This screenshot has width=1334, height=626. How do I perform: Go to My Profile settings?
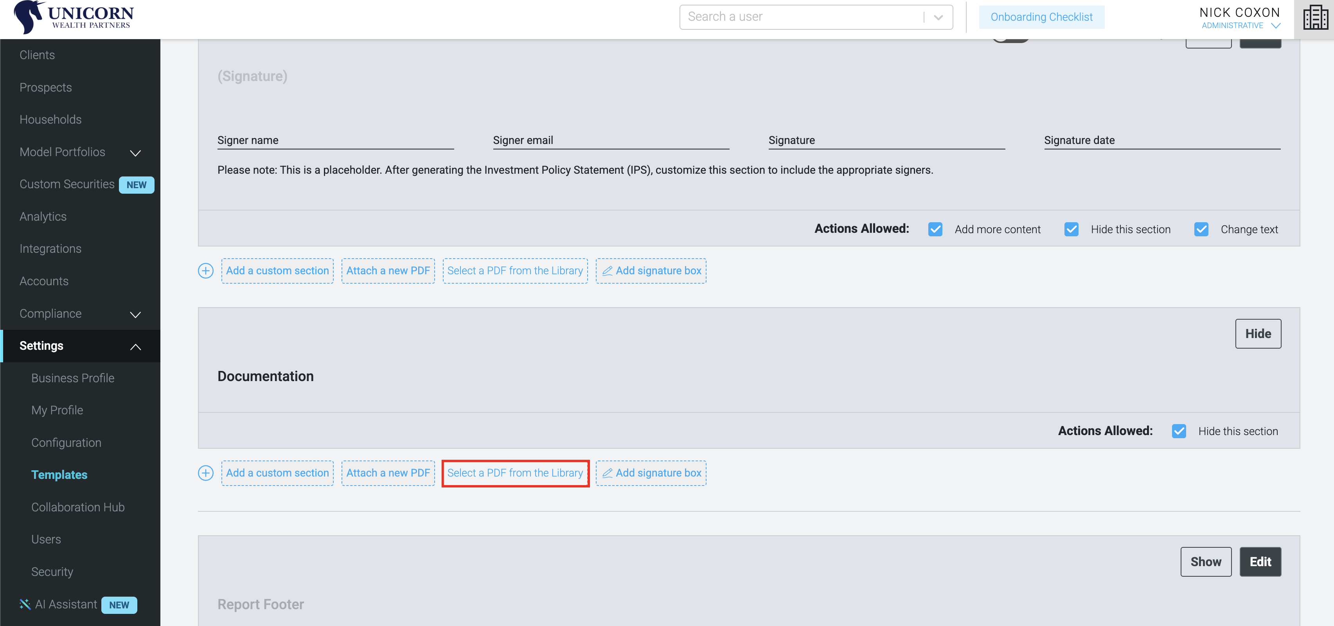point(57,410)
